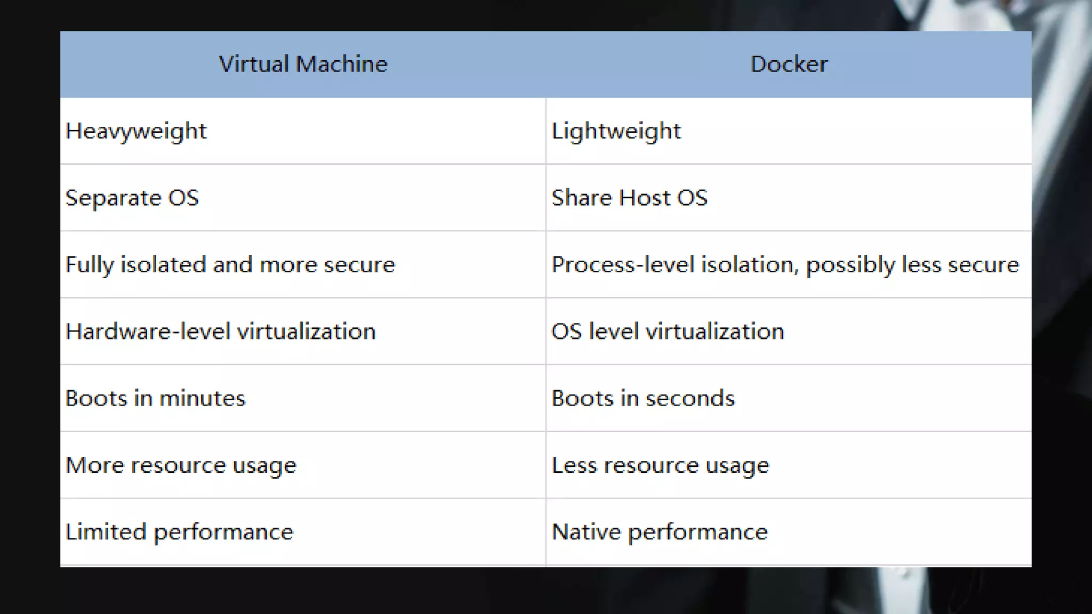
Task: Select 'Fully isolated and more secure' text
Action: pos(230,265)
